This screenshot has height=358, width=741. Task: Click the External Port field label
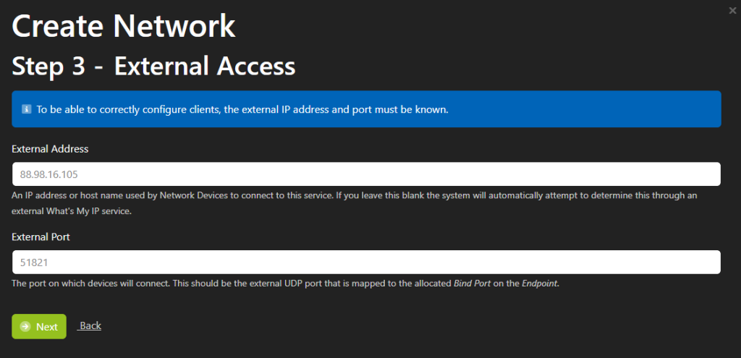(x=41, y=236)
